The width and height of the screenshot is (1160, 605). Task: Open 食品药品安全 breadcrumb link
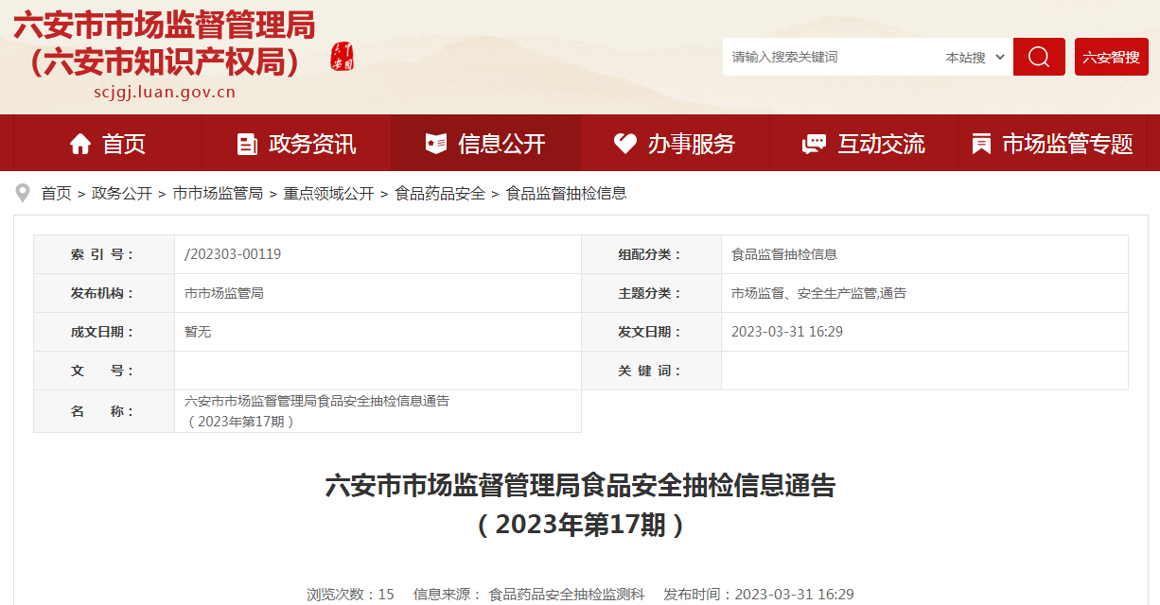(x=440, y=194)
